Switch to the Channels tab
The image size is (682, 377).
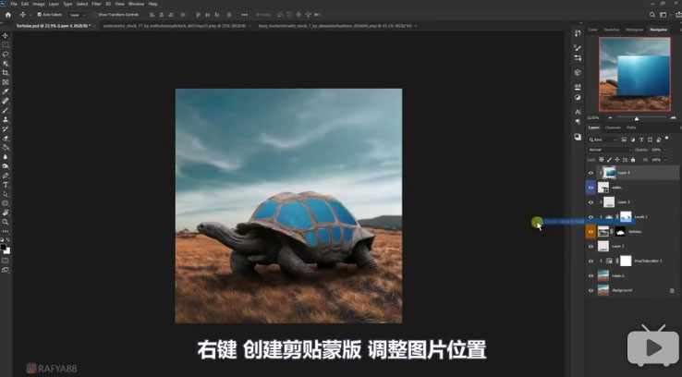pyautogui.click(x=613, y=128)
